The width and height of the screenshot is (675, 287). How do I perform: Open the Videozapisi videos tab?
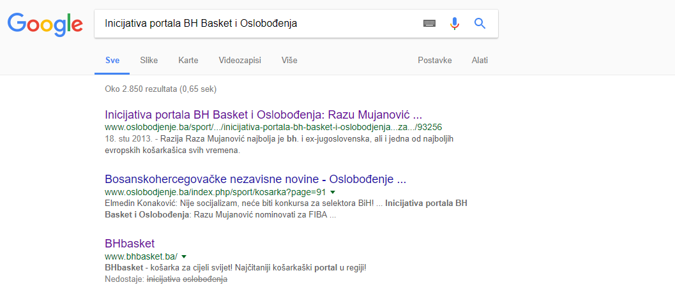pos(239,60)
